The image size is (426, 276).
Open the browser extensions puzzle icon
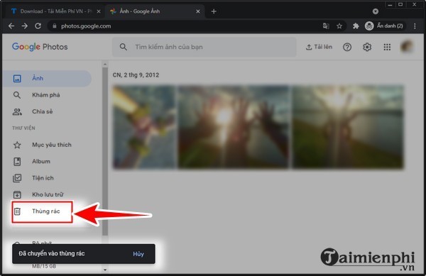click(x=356, y=26)
